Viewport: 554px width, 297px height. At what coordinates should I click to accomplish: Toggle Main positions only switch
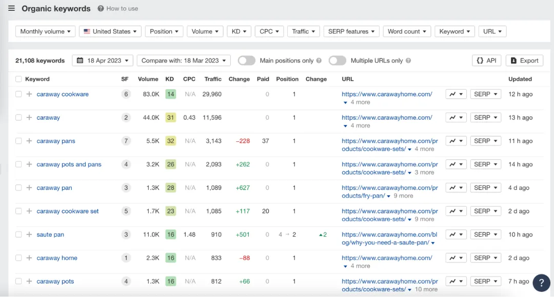point(246,60)
